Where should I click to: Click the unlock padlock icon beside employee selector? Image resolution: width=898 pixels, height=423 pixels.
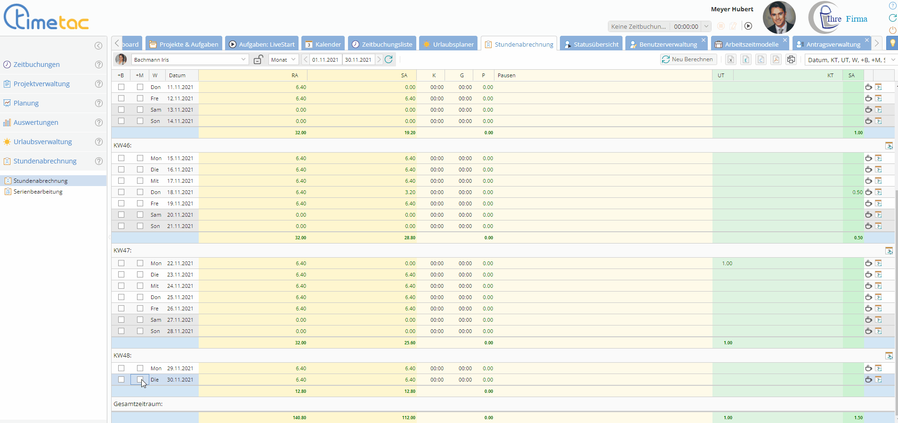click(258, 60)
